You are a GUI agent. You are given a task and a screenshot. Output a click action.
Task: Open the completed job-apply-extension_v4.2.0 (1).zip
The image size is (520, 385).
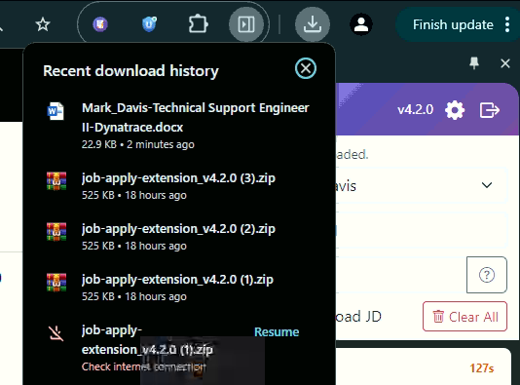[x=179, y=288]
